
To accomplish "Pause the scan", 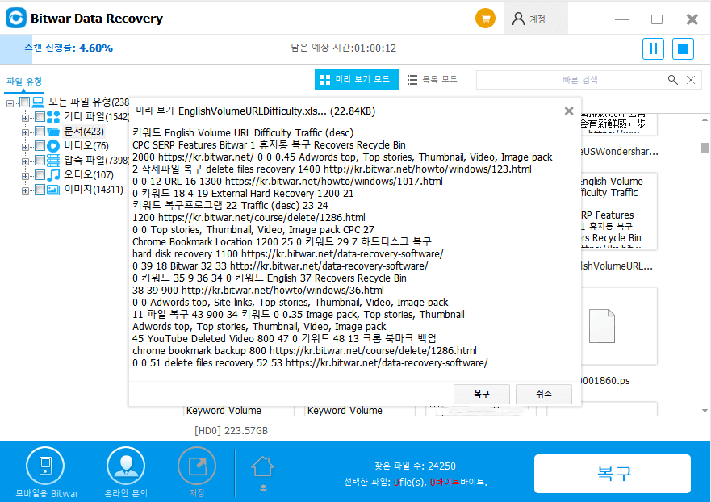I will (x=654, y=48).
